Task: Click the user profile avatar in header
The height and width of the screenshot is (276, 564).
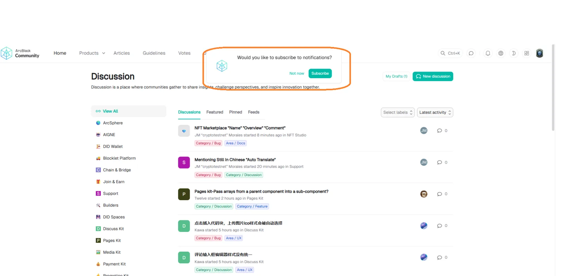Action: [539, 53]
